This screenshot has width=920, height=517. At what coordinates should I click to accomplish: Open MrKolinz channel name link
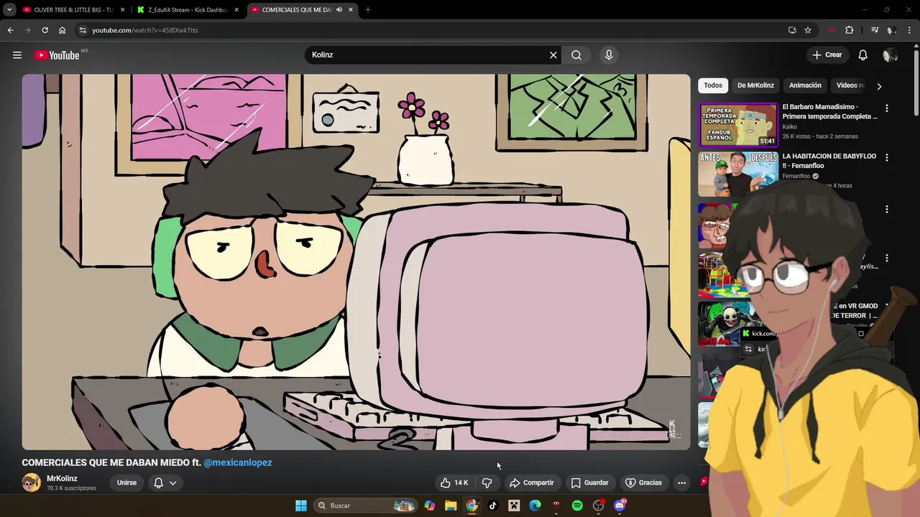coord(62,478)
